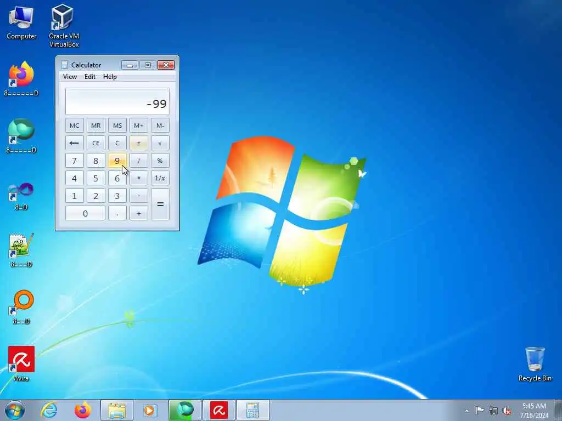
Task: Click digit 4 on Calculator
Action: (75, 178)
